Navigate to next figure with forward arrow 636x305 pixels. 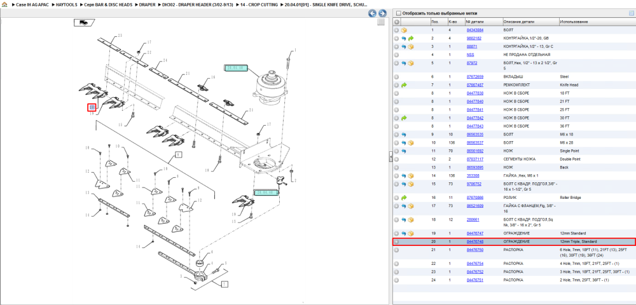point(382,13)
